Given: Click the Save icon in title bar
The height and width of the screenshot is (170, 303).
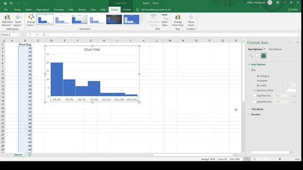Looking at the screenshot, I should click(x=5, y=3).
